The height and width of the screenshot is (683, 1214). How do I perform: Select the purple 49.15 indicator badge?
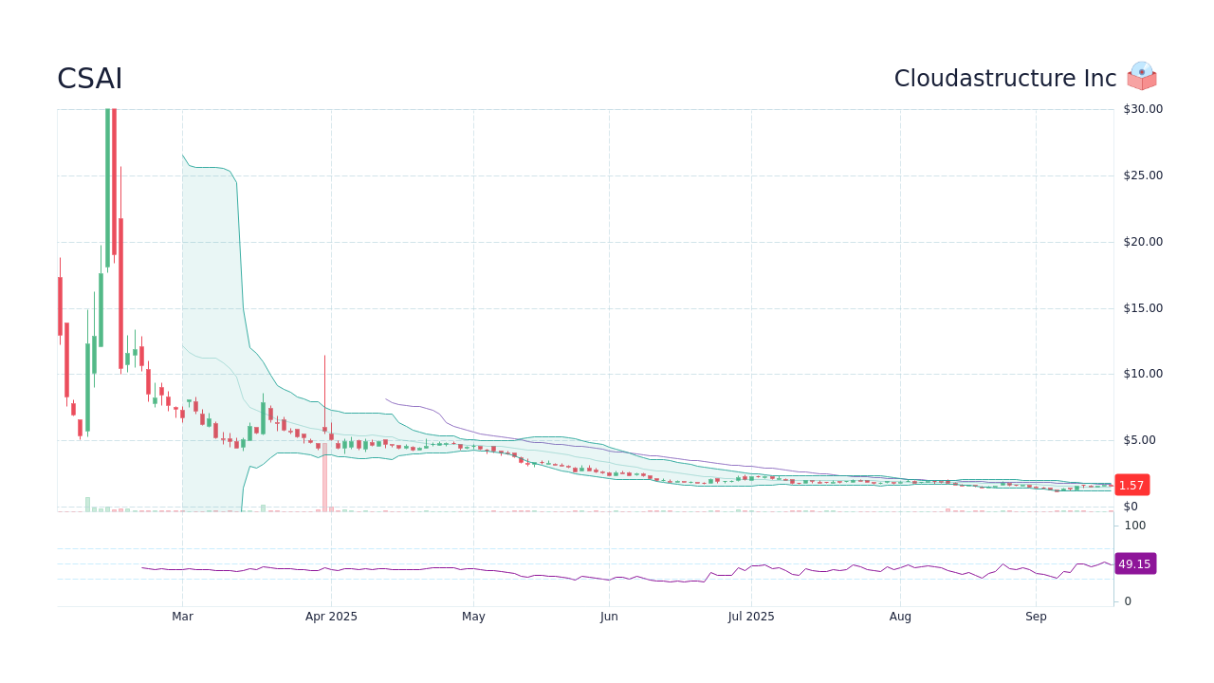(x=1135, y=563)
